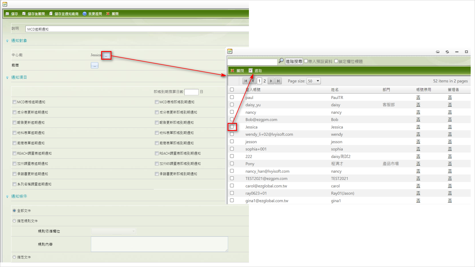The image size is (475, 267).
Task: Check REACH調查表逾期通知
Action: coord(14,153)
